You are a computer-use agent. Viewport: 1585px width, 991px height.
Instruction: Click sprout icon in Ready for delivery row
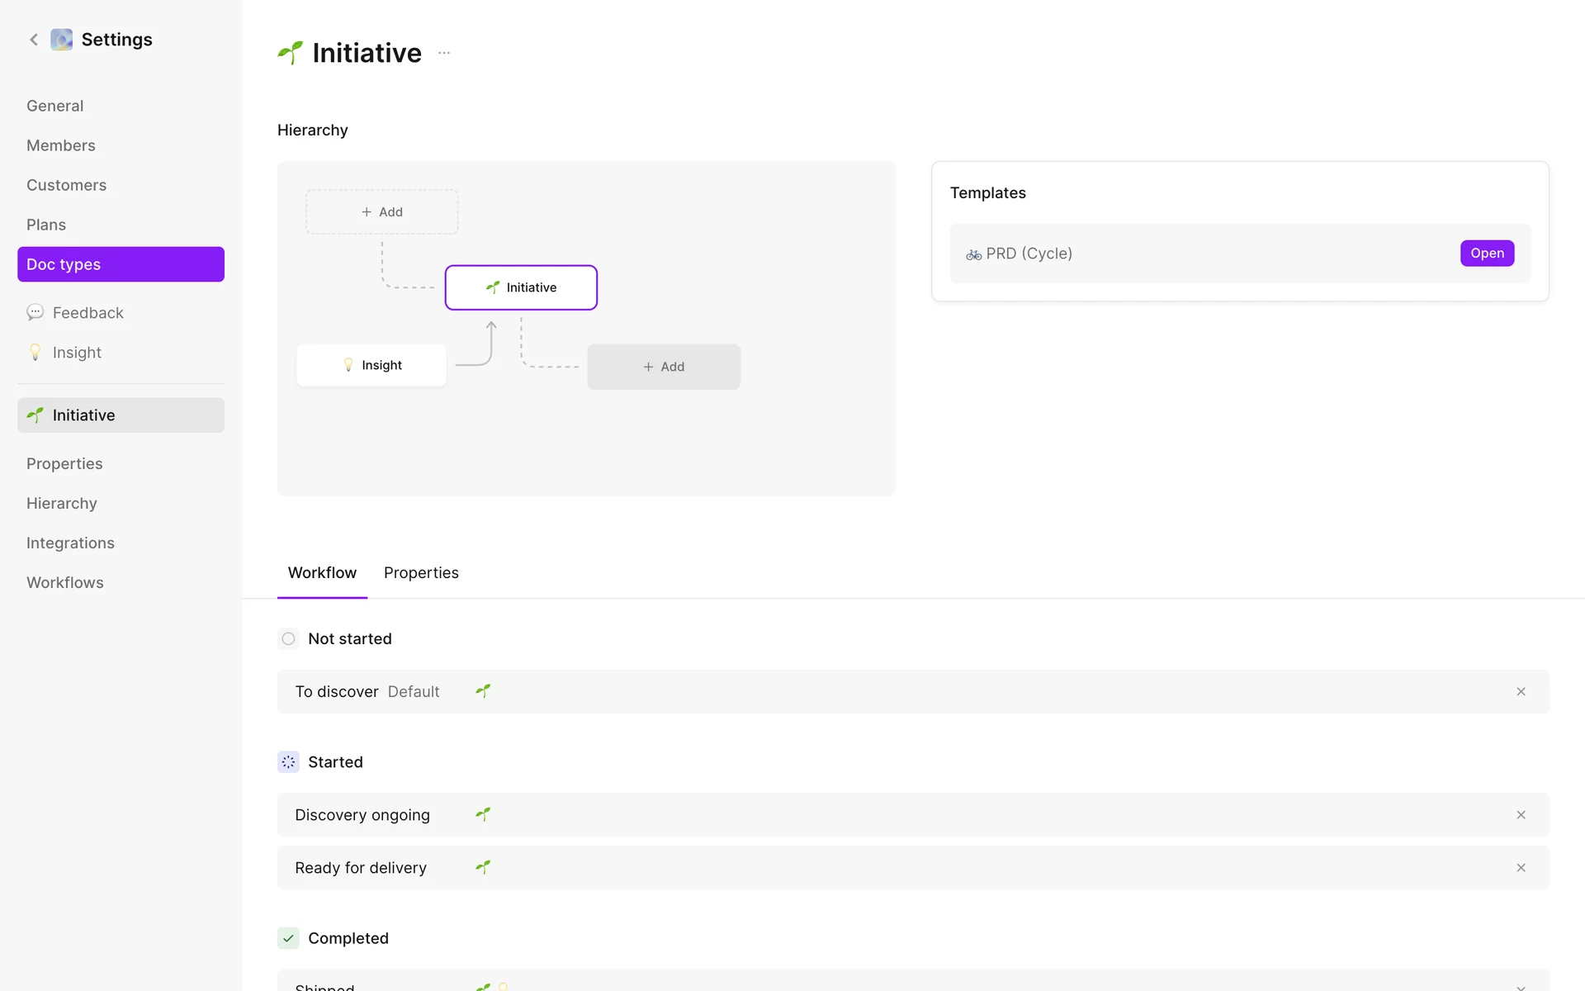coord(483,867)
